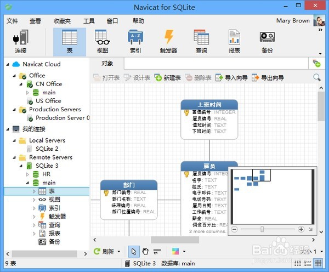Open the color palette dropdown arrow
Image resolution: width=329 pixels, height=272 pixels.
click(x=184, y=251)
